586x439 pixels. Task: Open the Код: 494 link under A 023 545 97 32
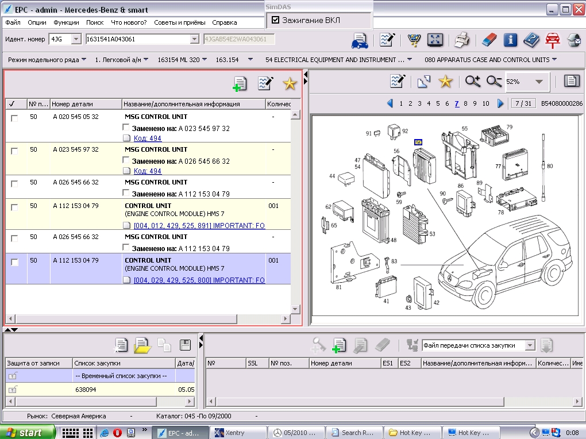tap(147, 171)
